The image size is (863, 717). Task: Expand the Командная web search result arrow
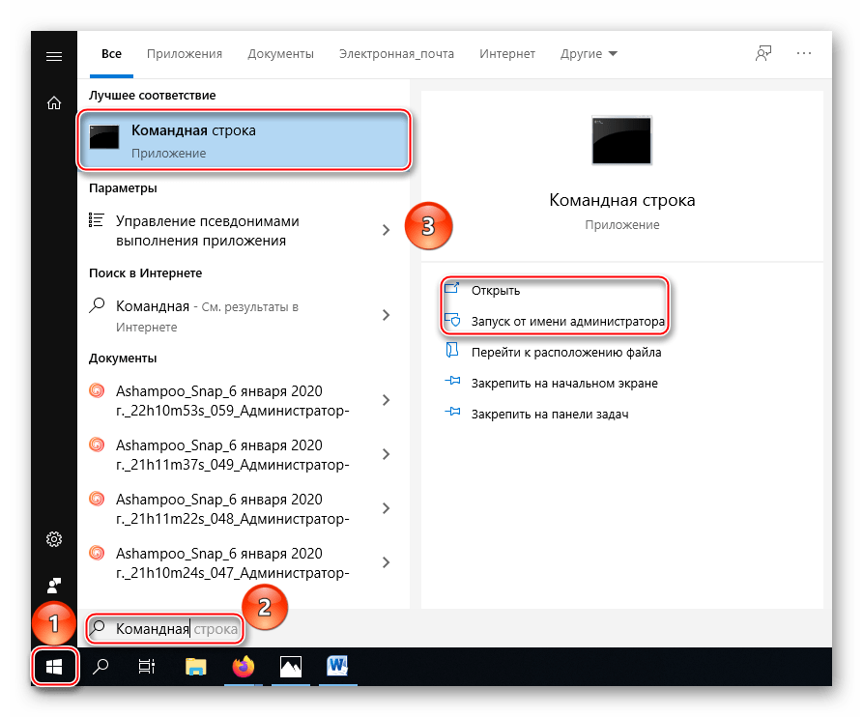[x=386, y=315]
